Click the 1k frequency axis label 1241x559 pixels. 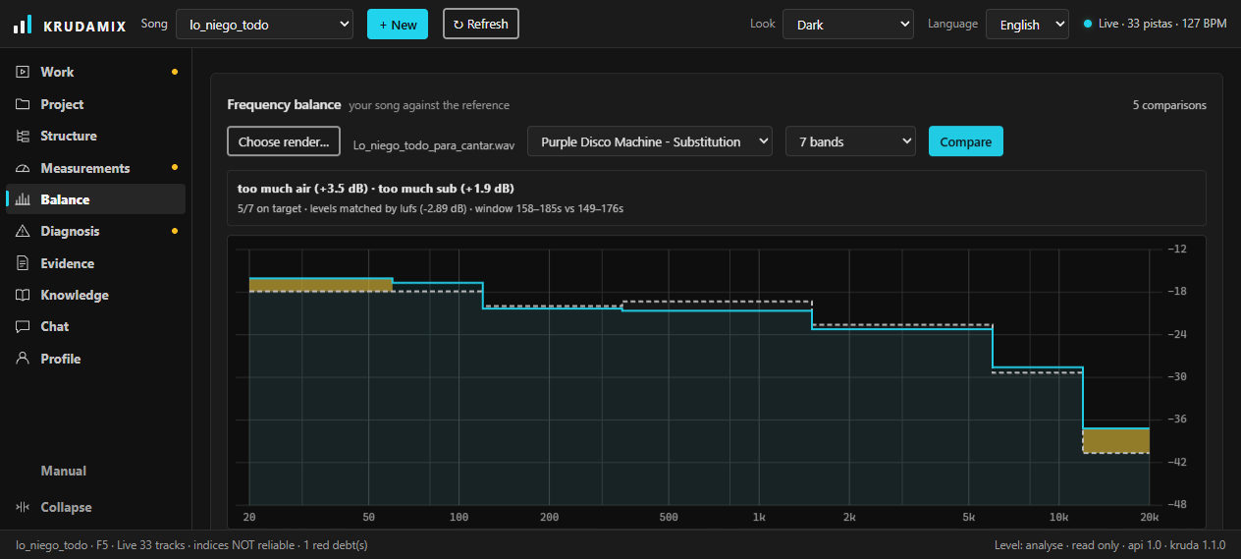pyautogui.click(x=759, y=517)
